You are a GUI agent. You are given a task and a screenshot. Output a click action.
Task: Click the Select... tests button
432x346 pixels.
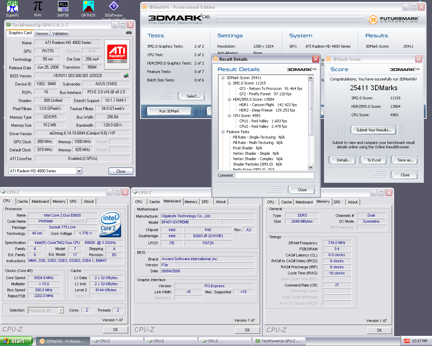click(x=193, y=96)
